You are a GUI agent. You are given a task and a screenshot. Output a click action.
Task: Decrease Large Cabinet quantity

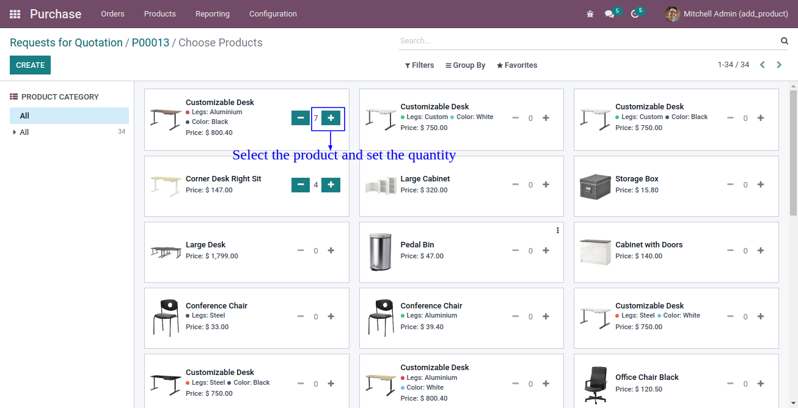(x=516, y=184)
